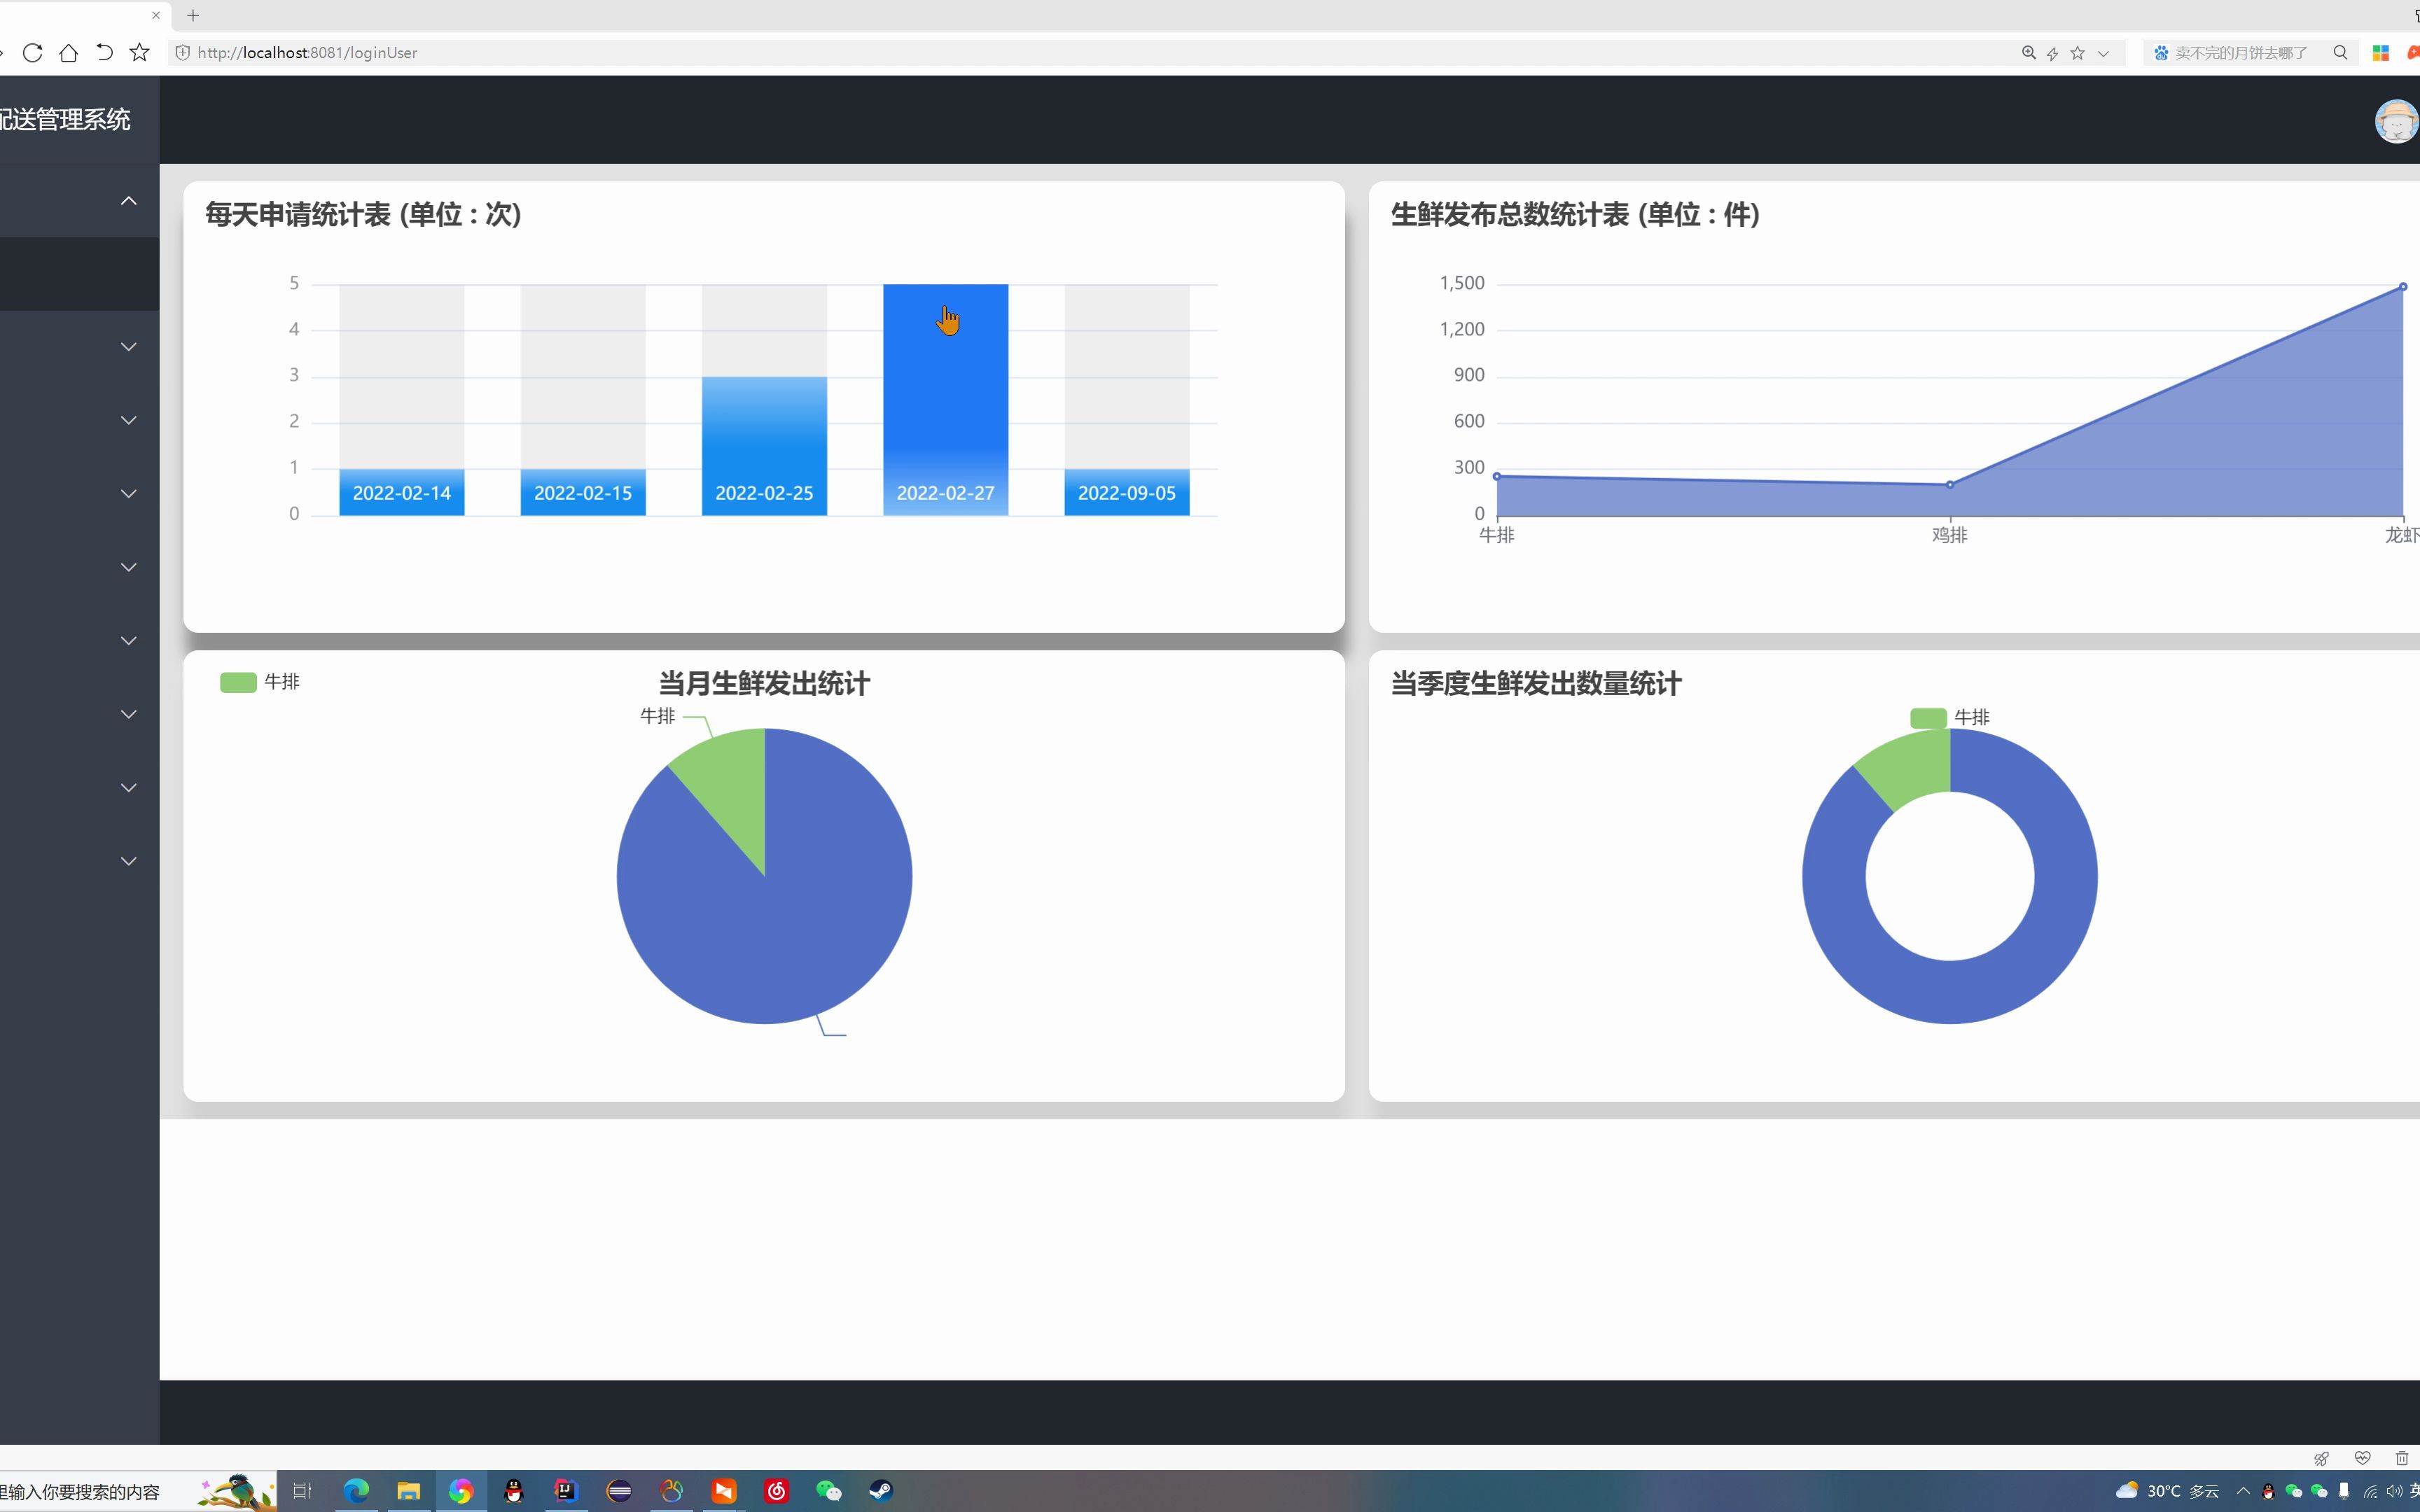Image resolution: width=2420 pixels, height=1512 pixels.
Task: Switch to the colorful 360 browser taskbar icon
Action: [x=461, y=1491]
